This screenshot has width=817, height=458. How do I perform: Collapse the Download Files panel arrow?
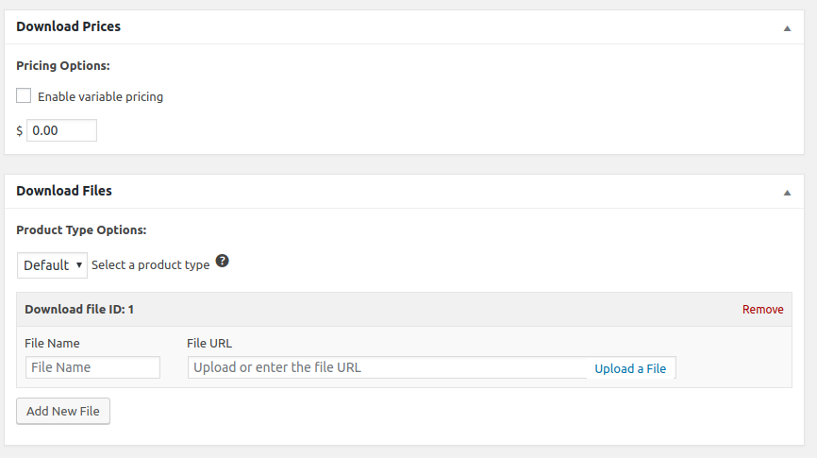[x=787, y=193]
